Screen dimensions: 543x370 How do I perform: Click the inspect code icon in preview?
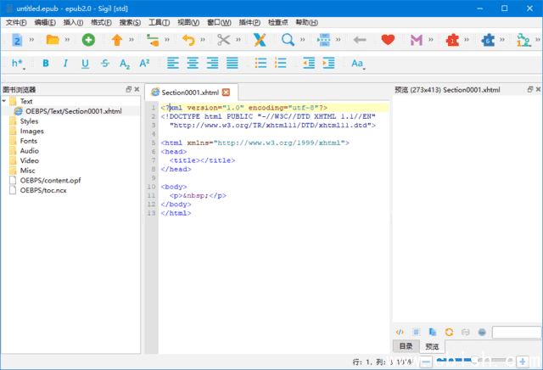click(x=400, y=332)
